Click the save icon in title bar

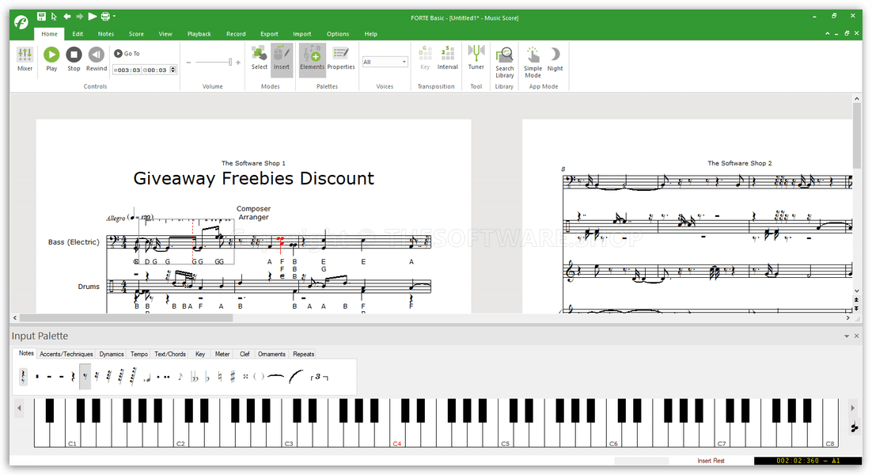[41, 16]
